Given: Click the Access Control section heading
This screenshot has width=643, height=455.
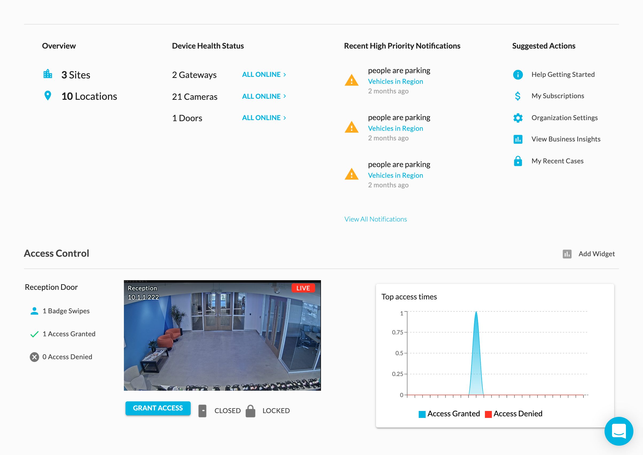Looking at the screenshot, I should 56,253.
